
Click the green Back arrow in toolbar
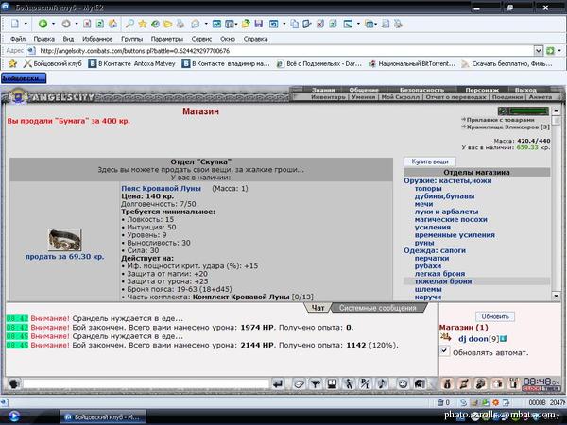pos(43,24)
